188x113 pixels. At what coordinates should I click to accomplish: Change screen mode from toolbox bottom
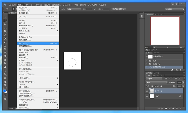5,99
